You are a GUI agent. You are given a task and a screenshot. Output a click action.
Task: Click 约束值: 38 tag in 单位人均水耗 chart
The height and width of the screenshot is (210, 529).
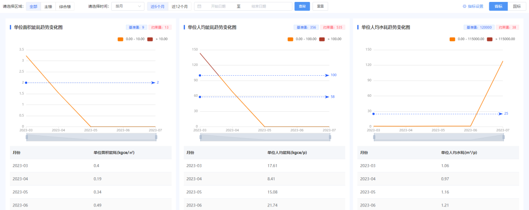(x=508, y=28)
